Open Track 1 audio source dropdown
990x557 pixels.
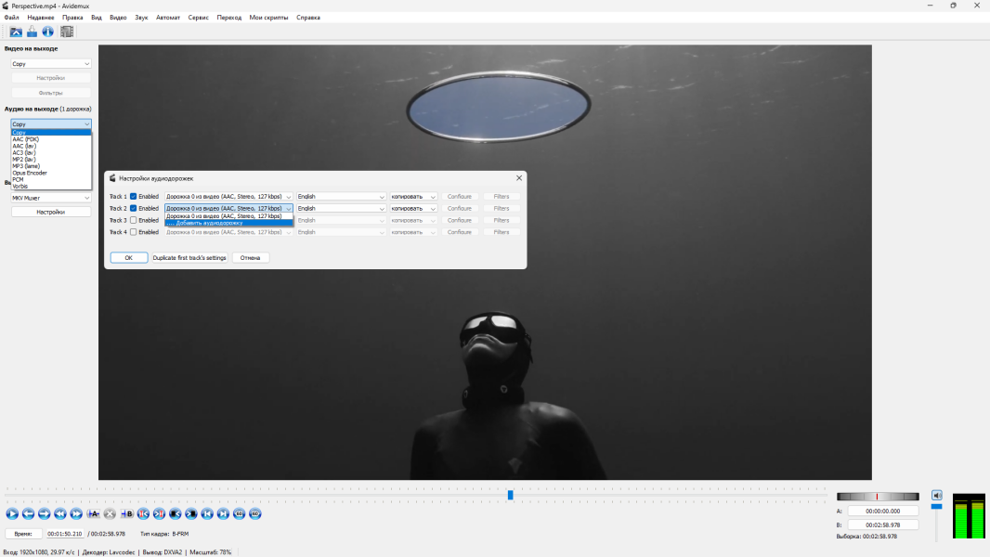coord(228,196)
